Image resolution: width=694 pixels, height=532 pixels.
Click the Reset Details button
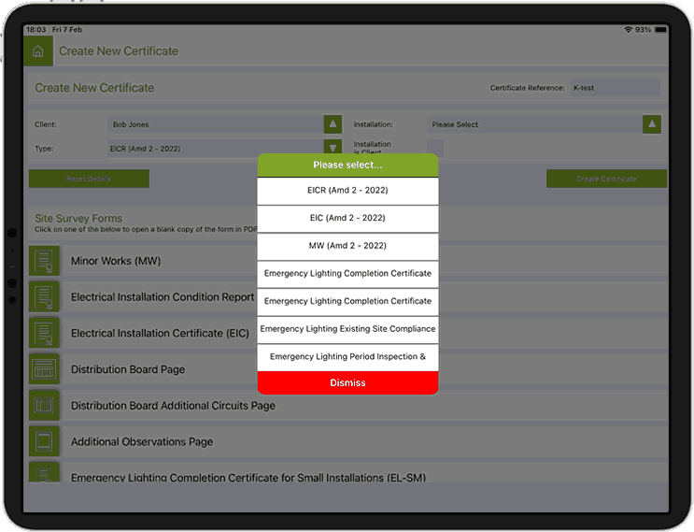coord(89,179)
